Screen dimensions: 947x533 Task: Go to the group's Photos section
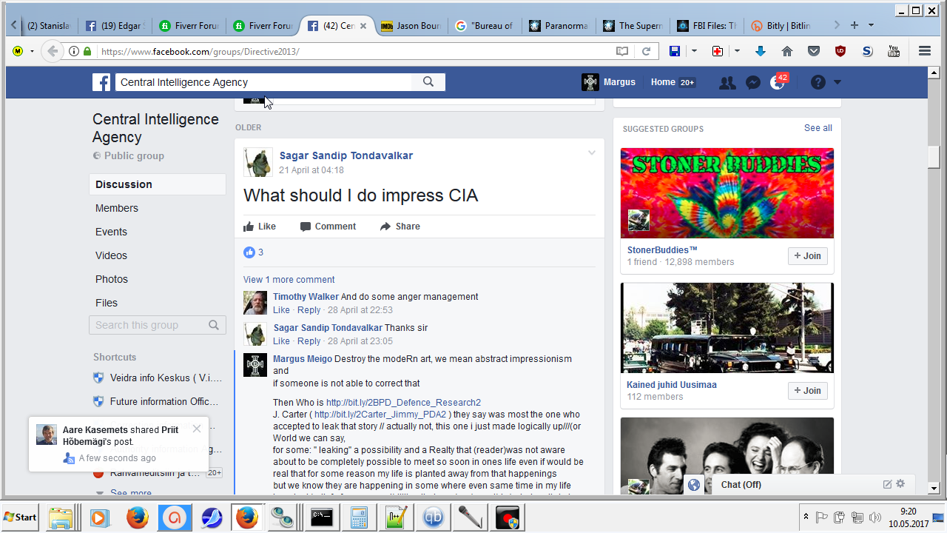(x=112, y=279)
